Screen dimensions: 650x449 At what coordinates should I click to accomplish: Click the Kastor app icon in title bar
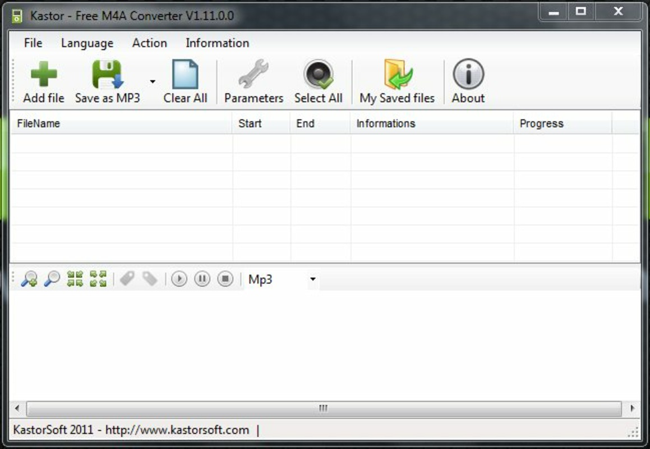pyautogui.click(x=17, y=16)
